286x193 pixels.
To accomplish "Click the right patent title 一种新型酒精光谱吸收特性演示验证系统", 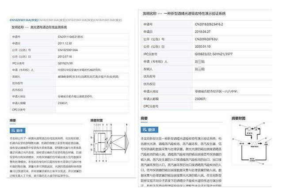I will 194,14.
